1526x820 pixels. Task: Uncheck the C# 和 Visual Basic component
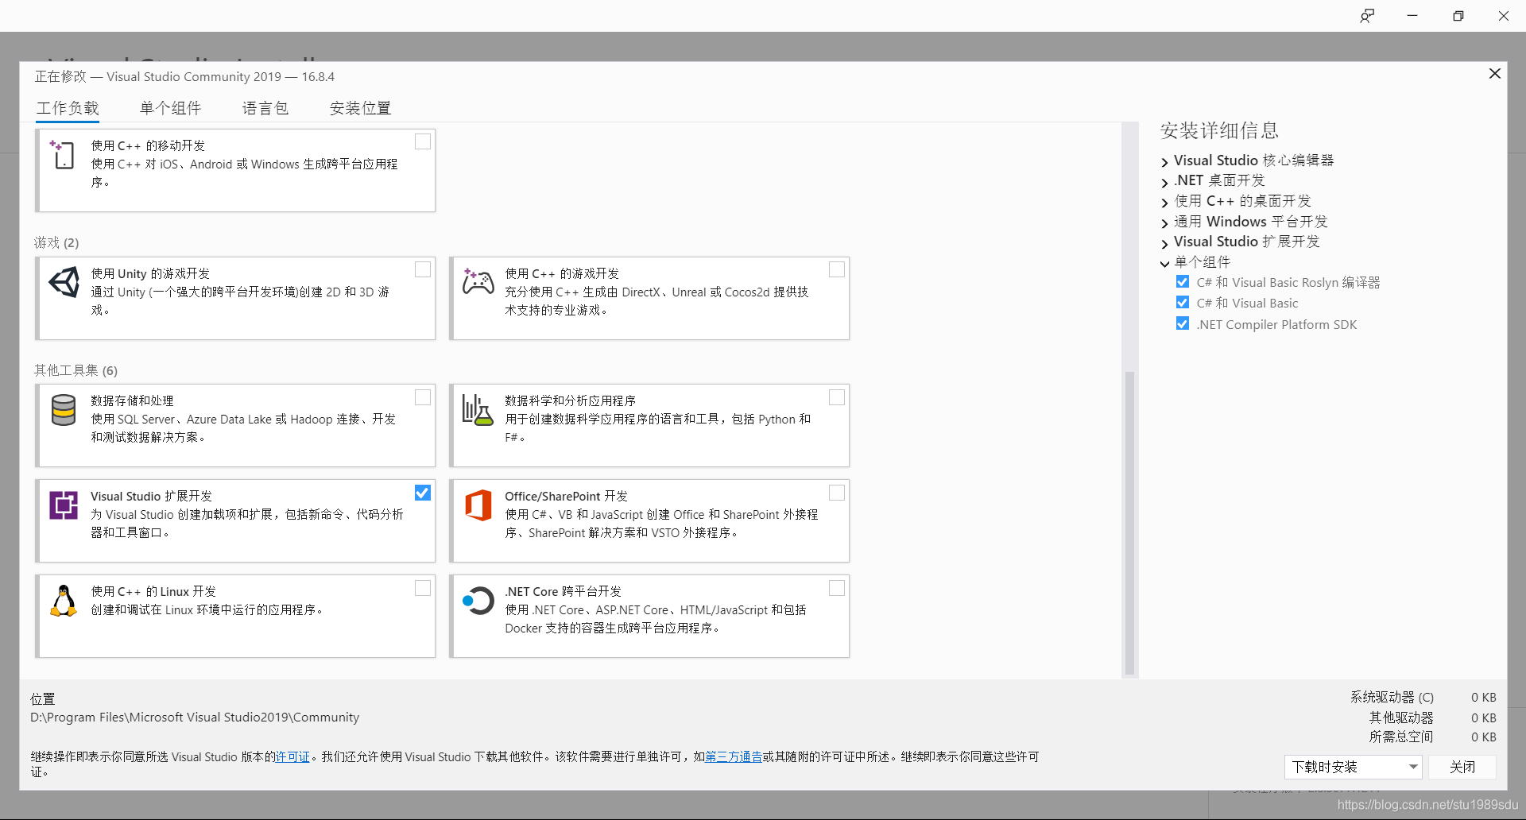pyautogui.click(x=1183, y=303)
